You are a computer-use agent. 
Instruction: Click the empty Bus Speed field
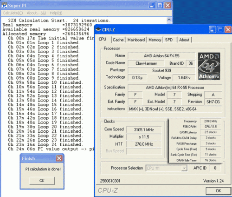(144, 151)
